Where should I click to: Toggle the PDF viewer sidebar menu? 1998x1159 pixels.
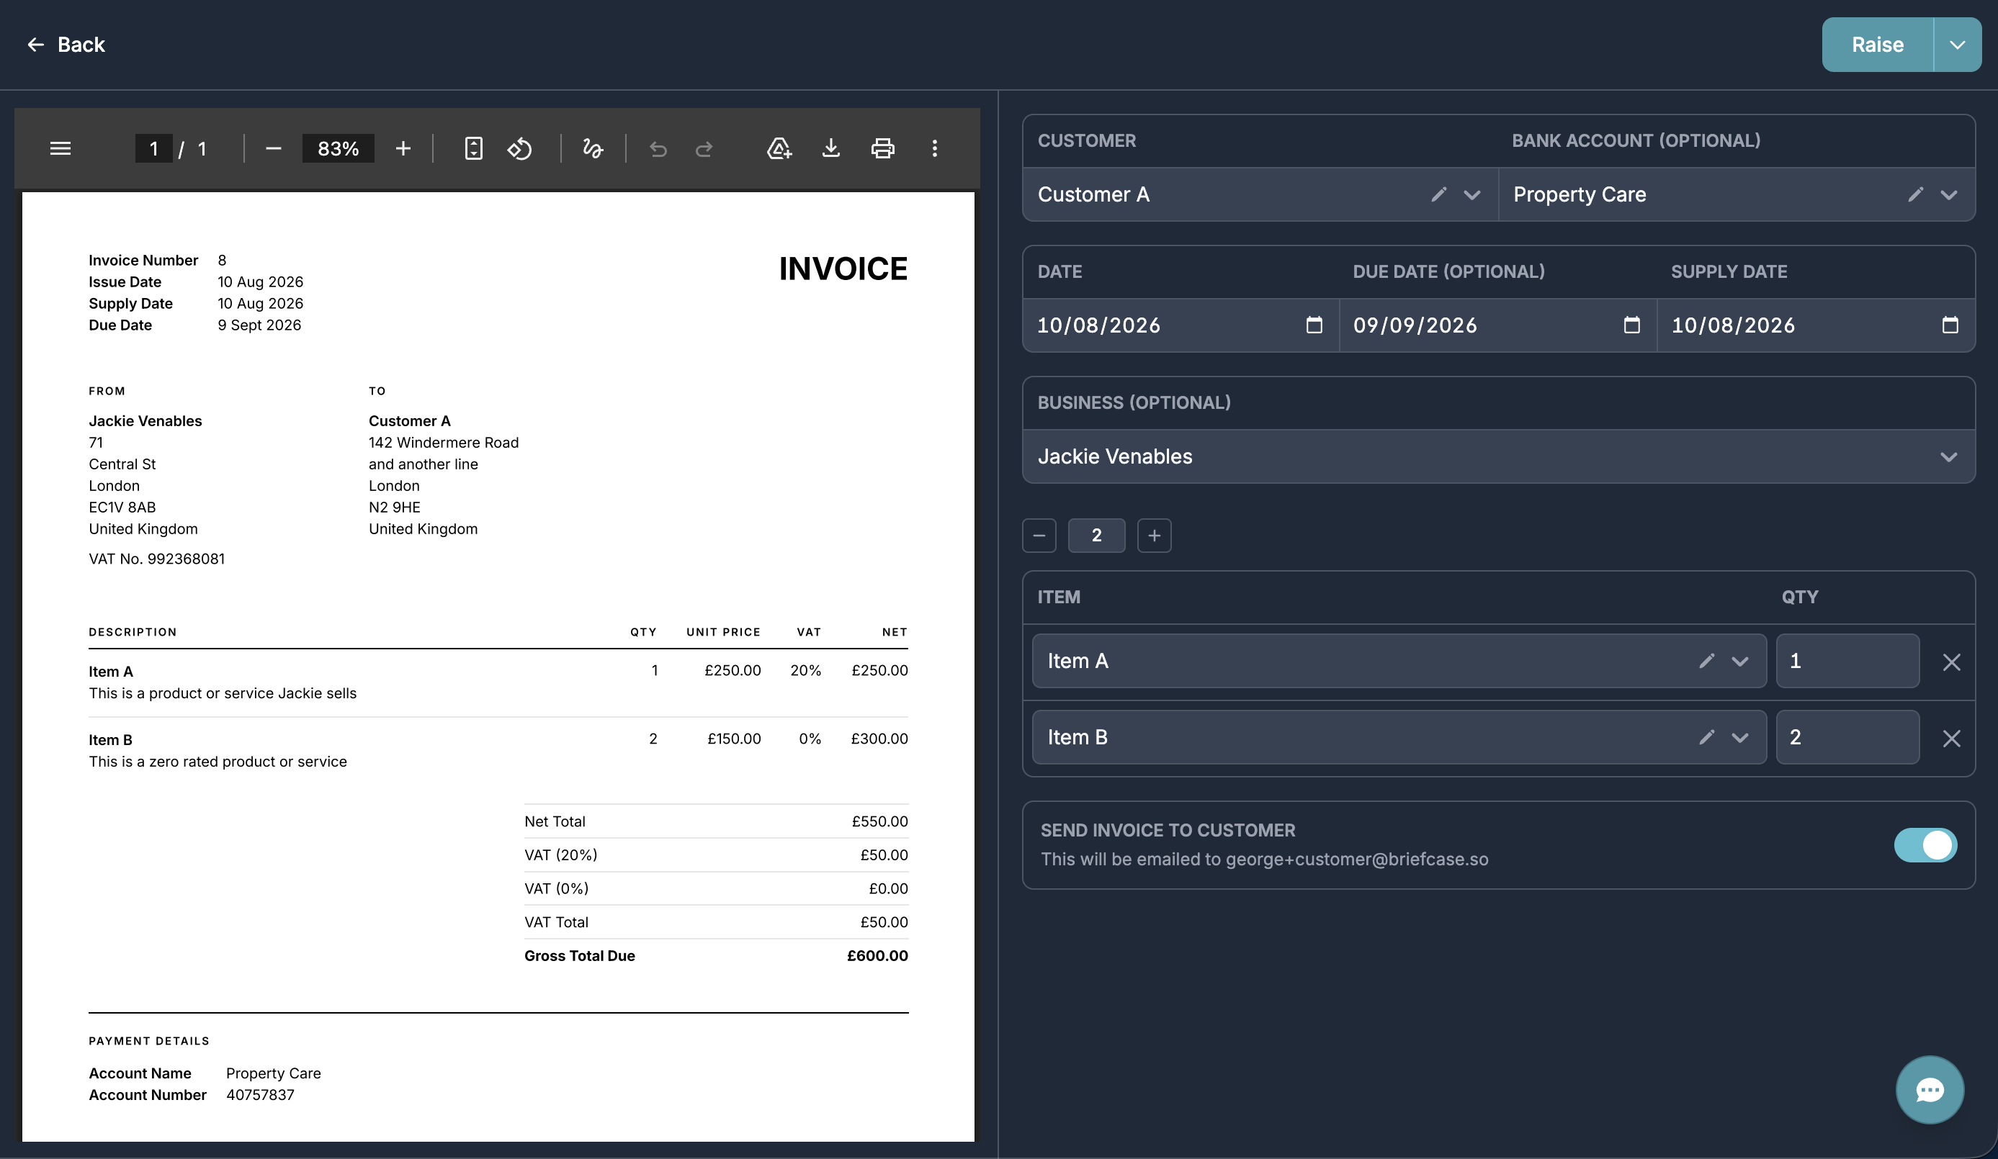point(61,148)
